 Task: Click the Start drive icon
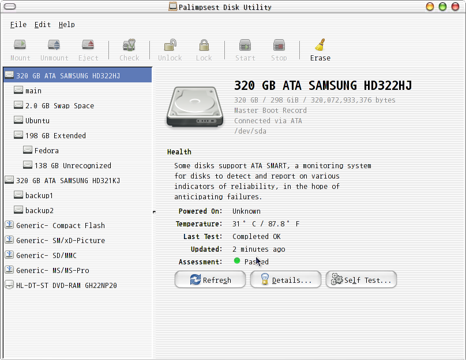coord(245,45)
